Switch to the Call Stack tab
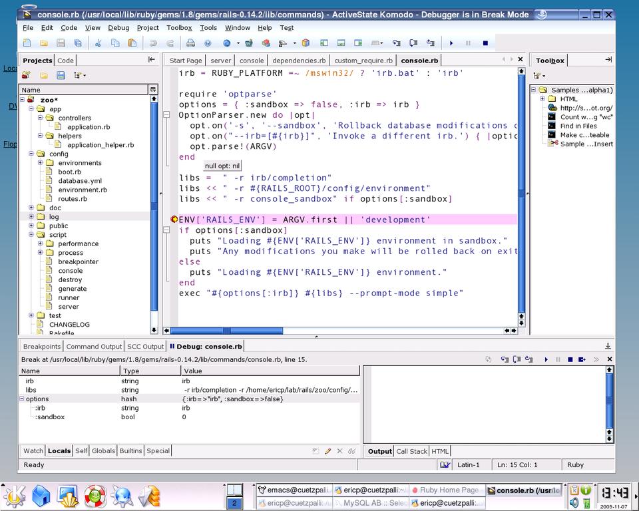This screenshot has width=639, height=511. click(x=411, y=451)
